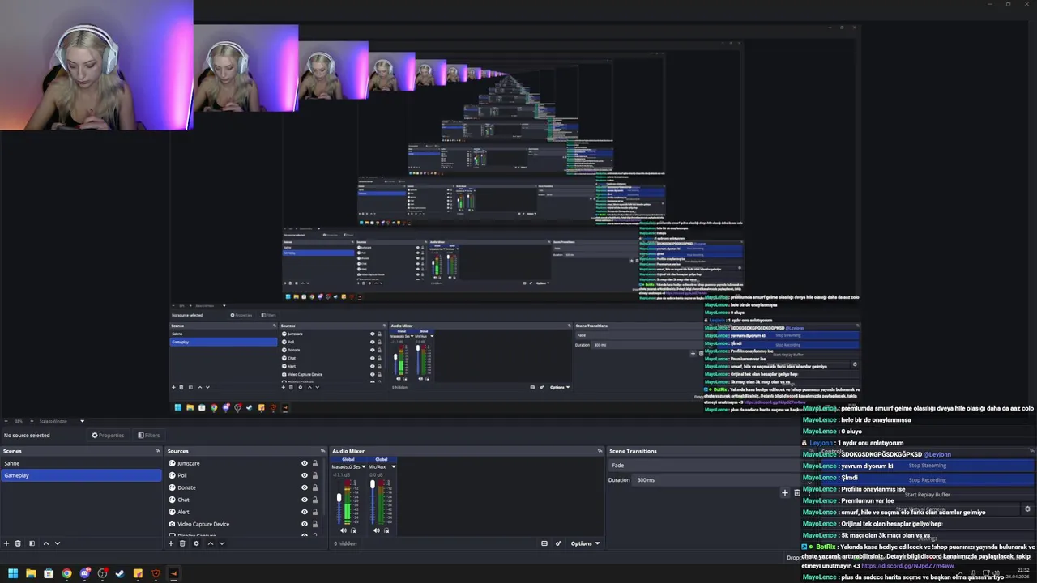Open virtual camera settings gear
The width and height of the screenshot is (1037, 583).
point(1027,509)
